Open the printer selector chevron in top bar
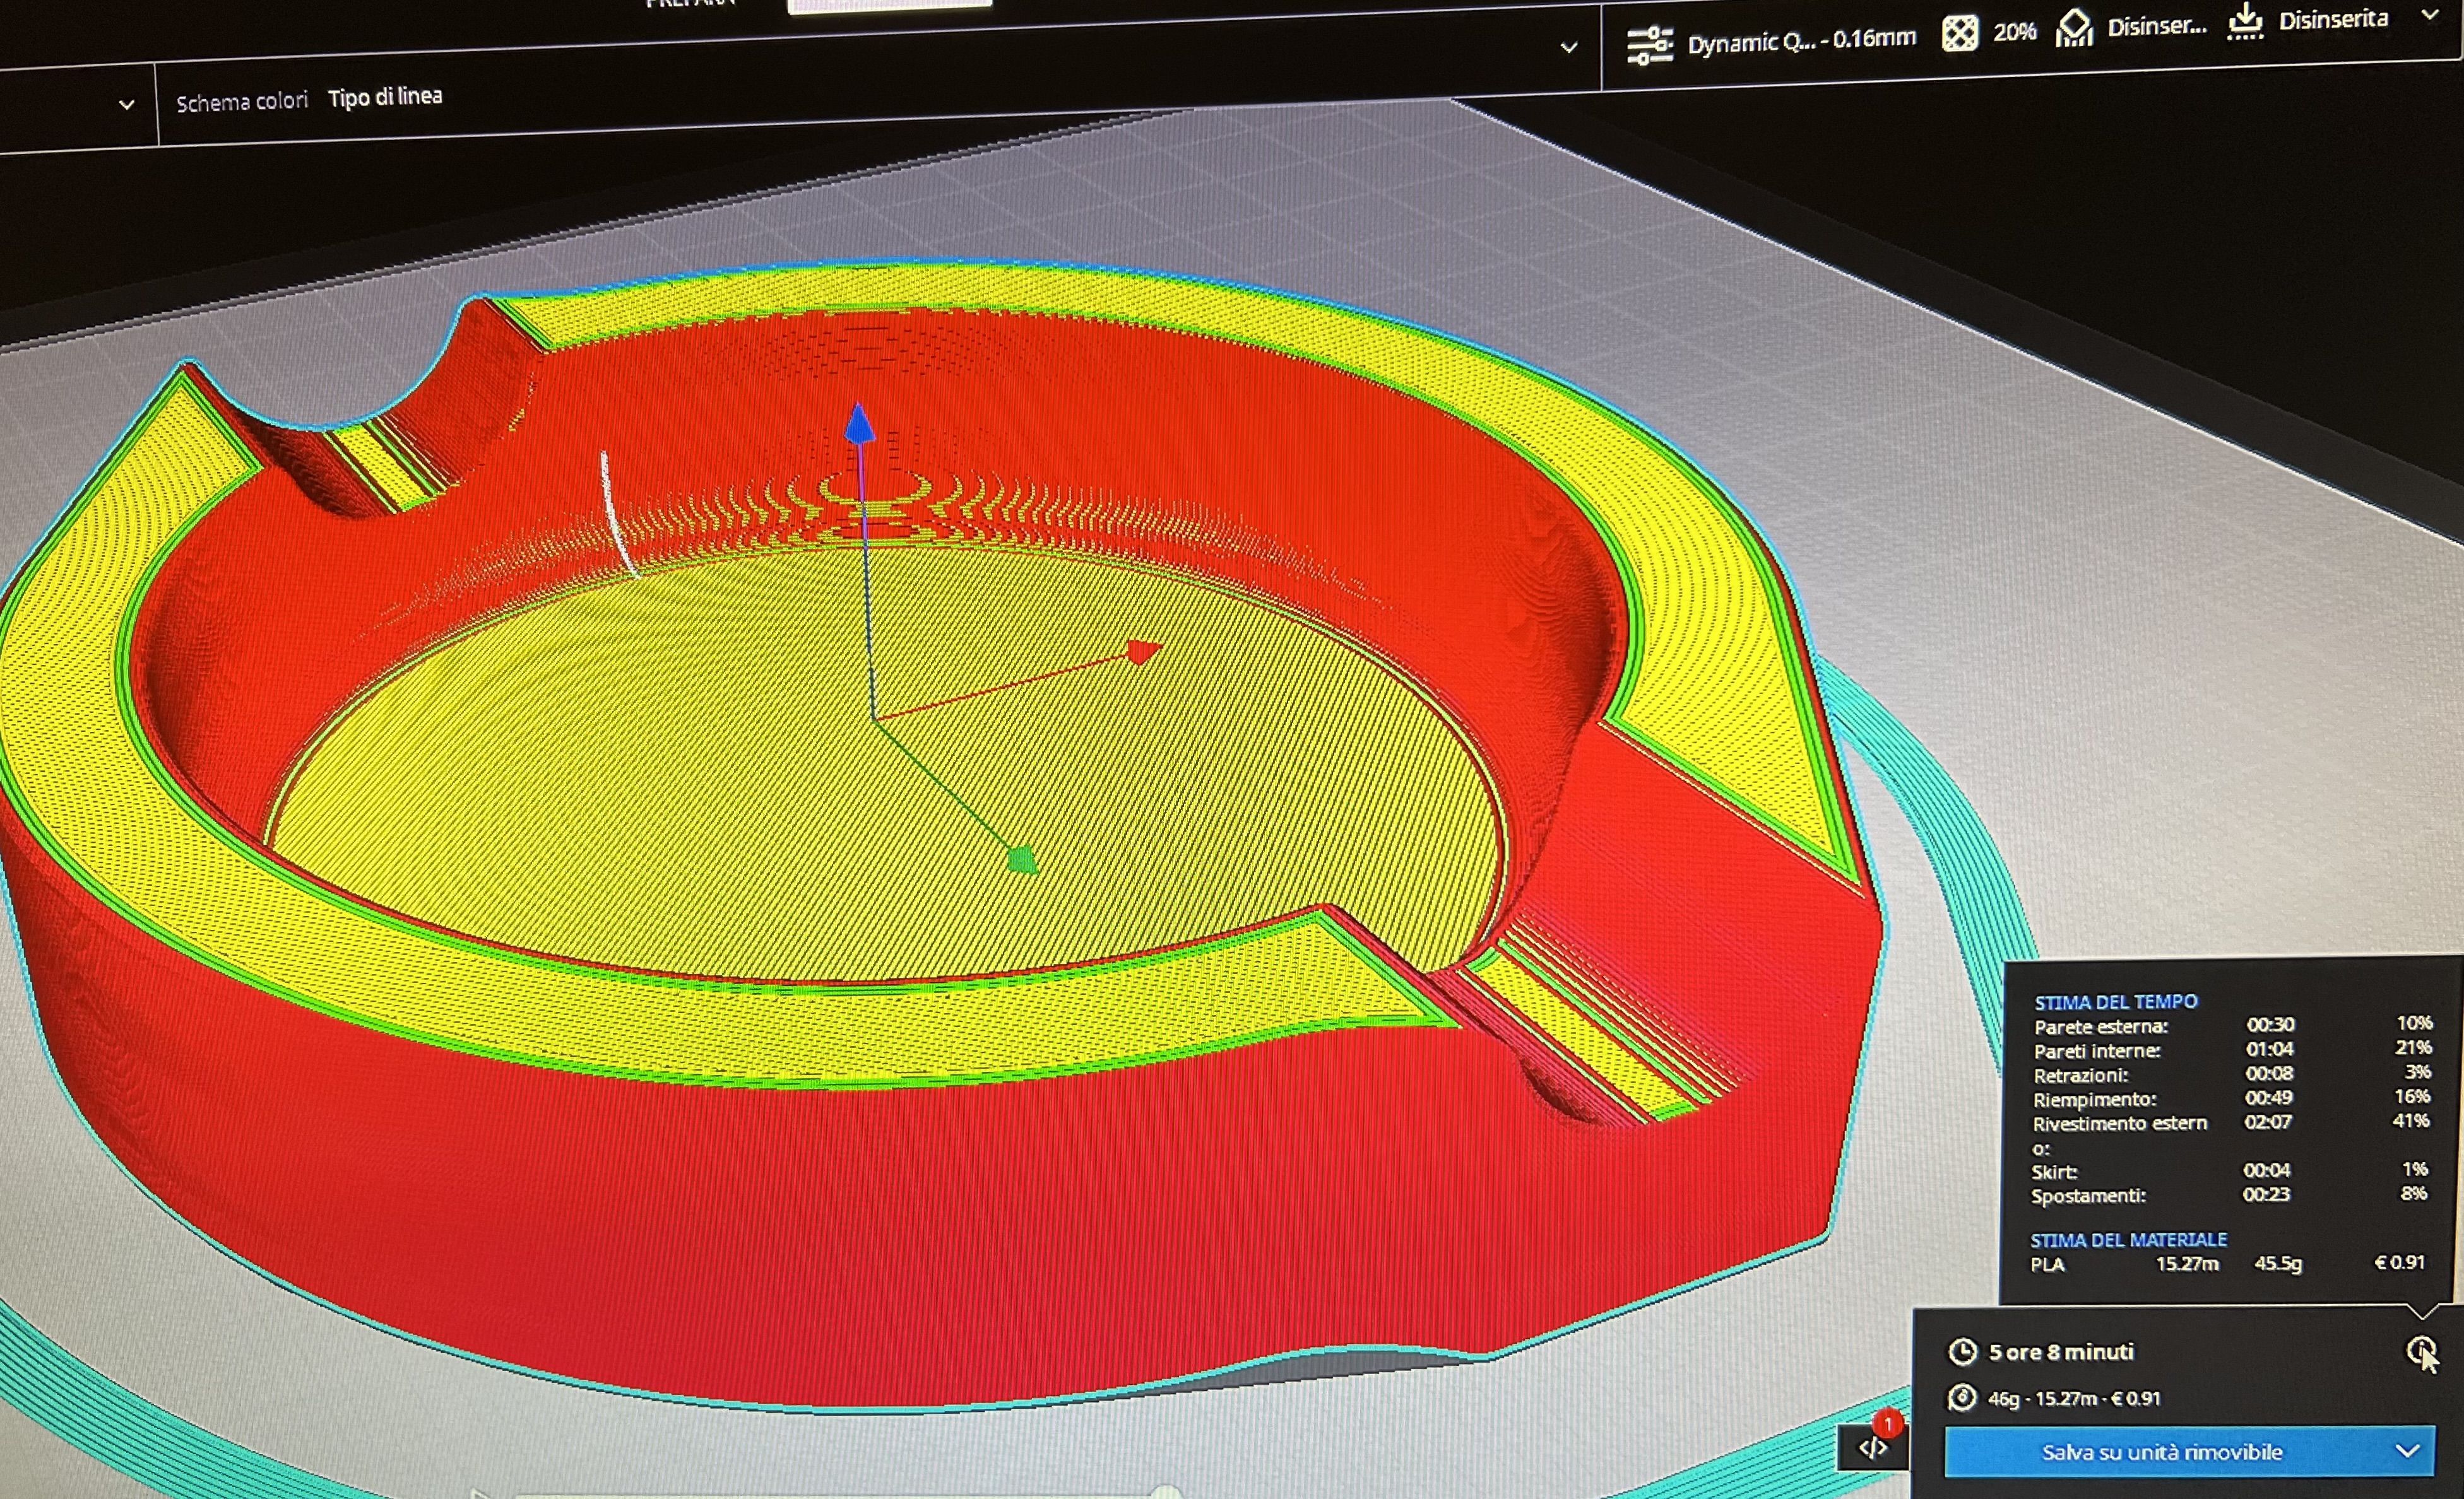This screenshot has height=1499, width=2464. (x=1569, y=47)
